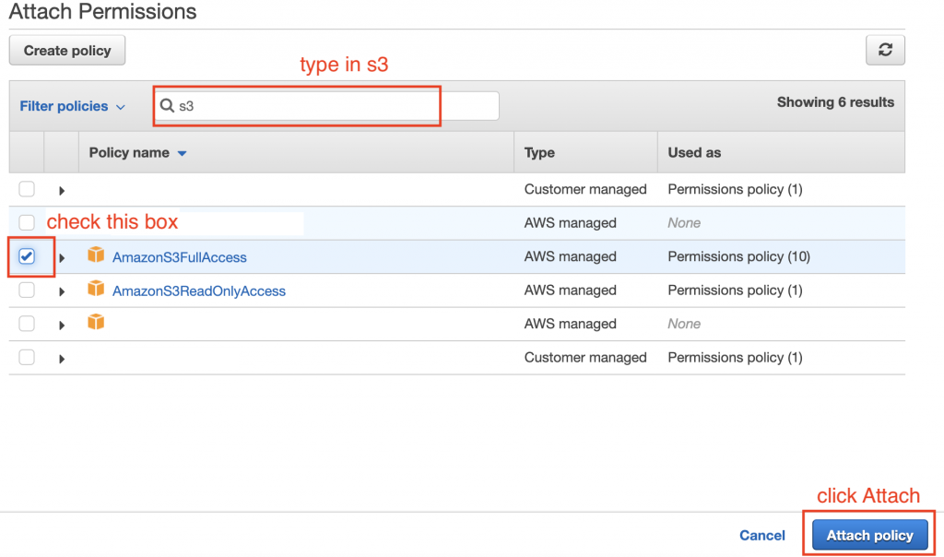Check the AmazonS3ReadOnlyAccess checkbox

pos(27,290)
